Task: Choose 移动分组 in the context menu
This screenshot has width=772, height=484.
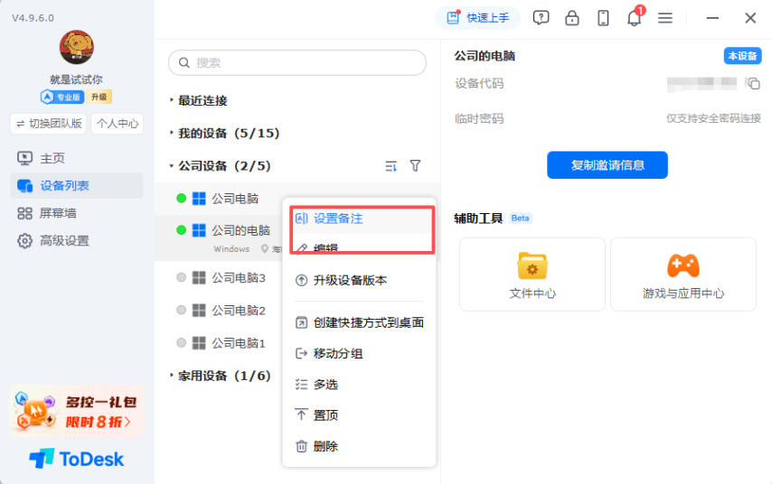Action: click(x=360, y=354)
